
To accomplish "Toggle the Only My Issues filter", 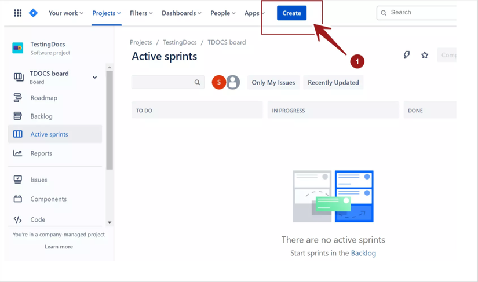I will click(x=273, y=83).
